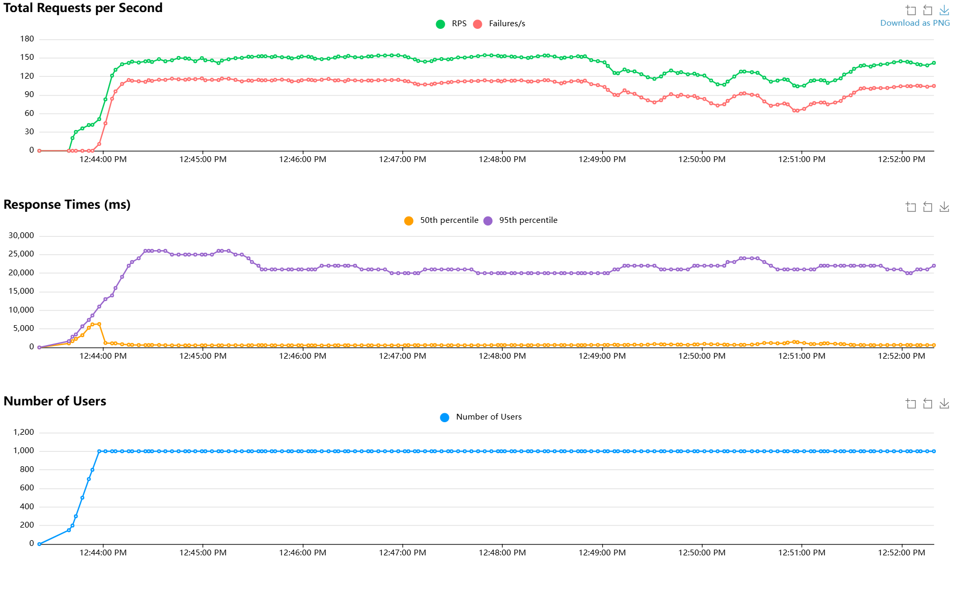
Task: Save Response Times chart as image
Action: (x=944, y=207)
